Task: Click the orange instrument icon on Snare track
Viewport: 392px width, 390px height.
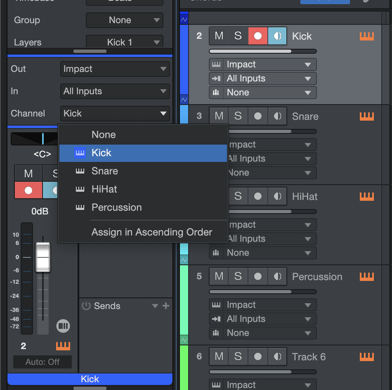Action: click(367, 117)
